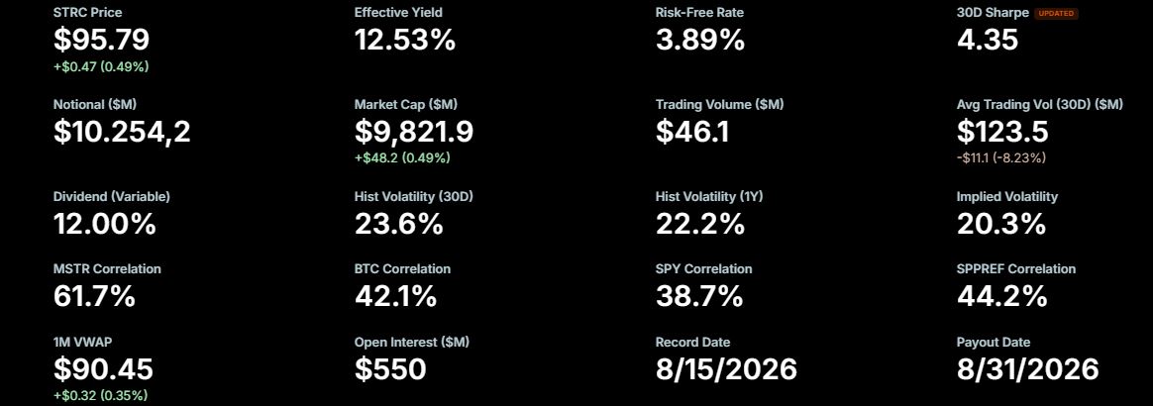Select the 1M VWAP $90.45 value

[x=104, y=368]
